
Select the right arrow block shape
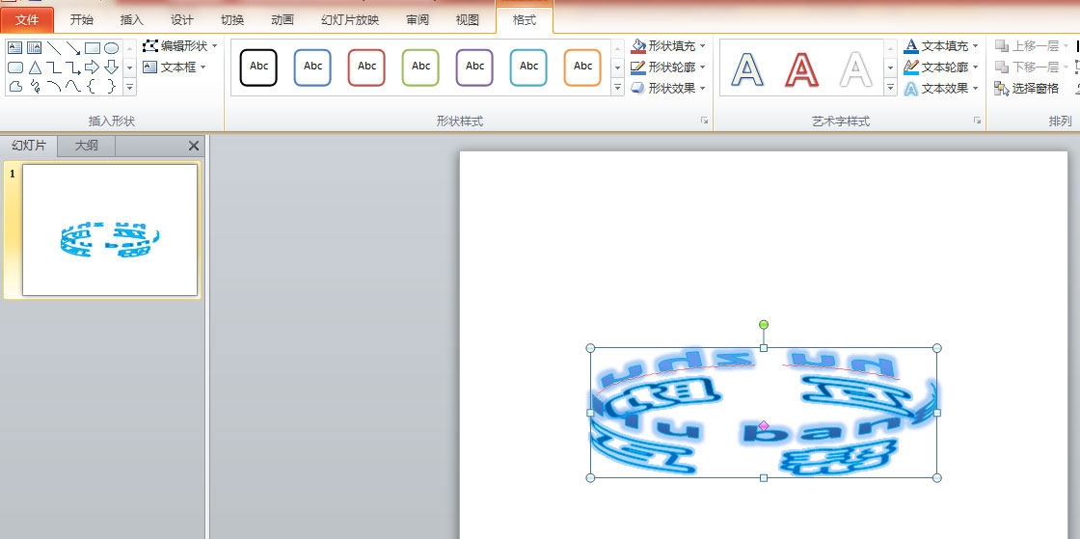(x=93, y=67)
